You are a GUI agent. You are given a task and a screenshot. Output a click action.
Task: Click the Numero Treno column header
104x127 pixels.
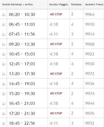pos(95,4)
